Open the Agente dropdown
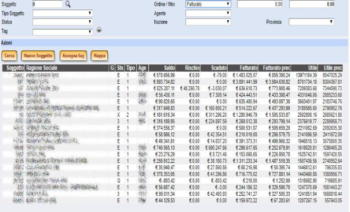The width and height of the screenshot is (350, 212). (208, 13)
